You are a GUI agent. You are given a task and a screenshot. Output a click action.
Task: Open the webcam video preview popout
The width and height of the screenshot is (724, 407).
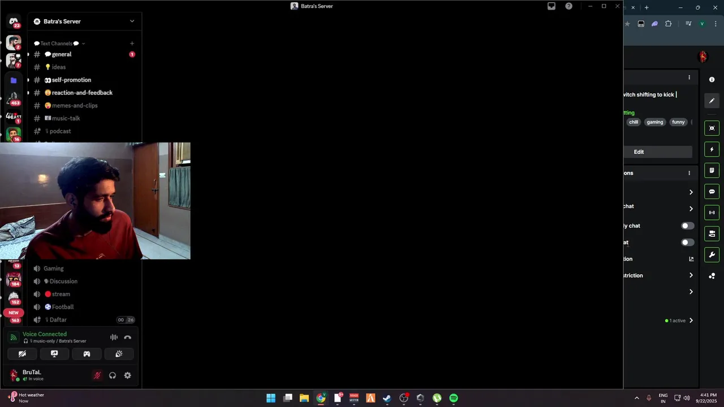pos(95,201)
